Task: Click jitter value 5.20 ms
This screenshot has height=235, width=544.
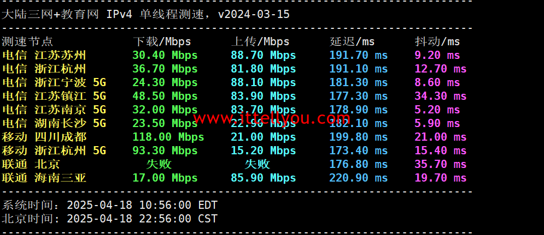Action: coord(437,110)
